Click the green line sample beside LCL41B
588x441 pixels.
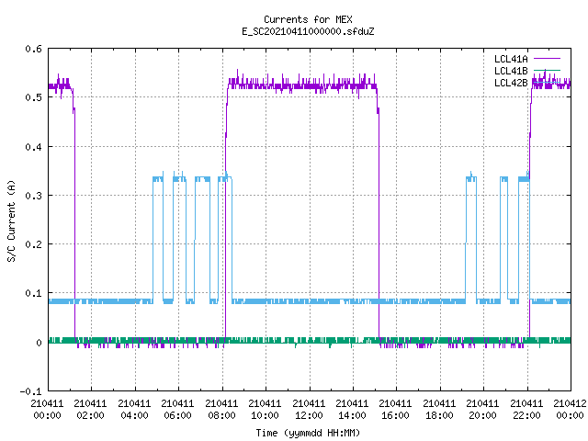pyautogui.click(x=547, y=70)
